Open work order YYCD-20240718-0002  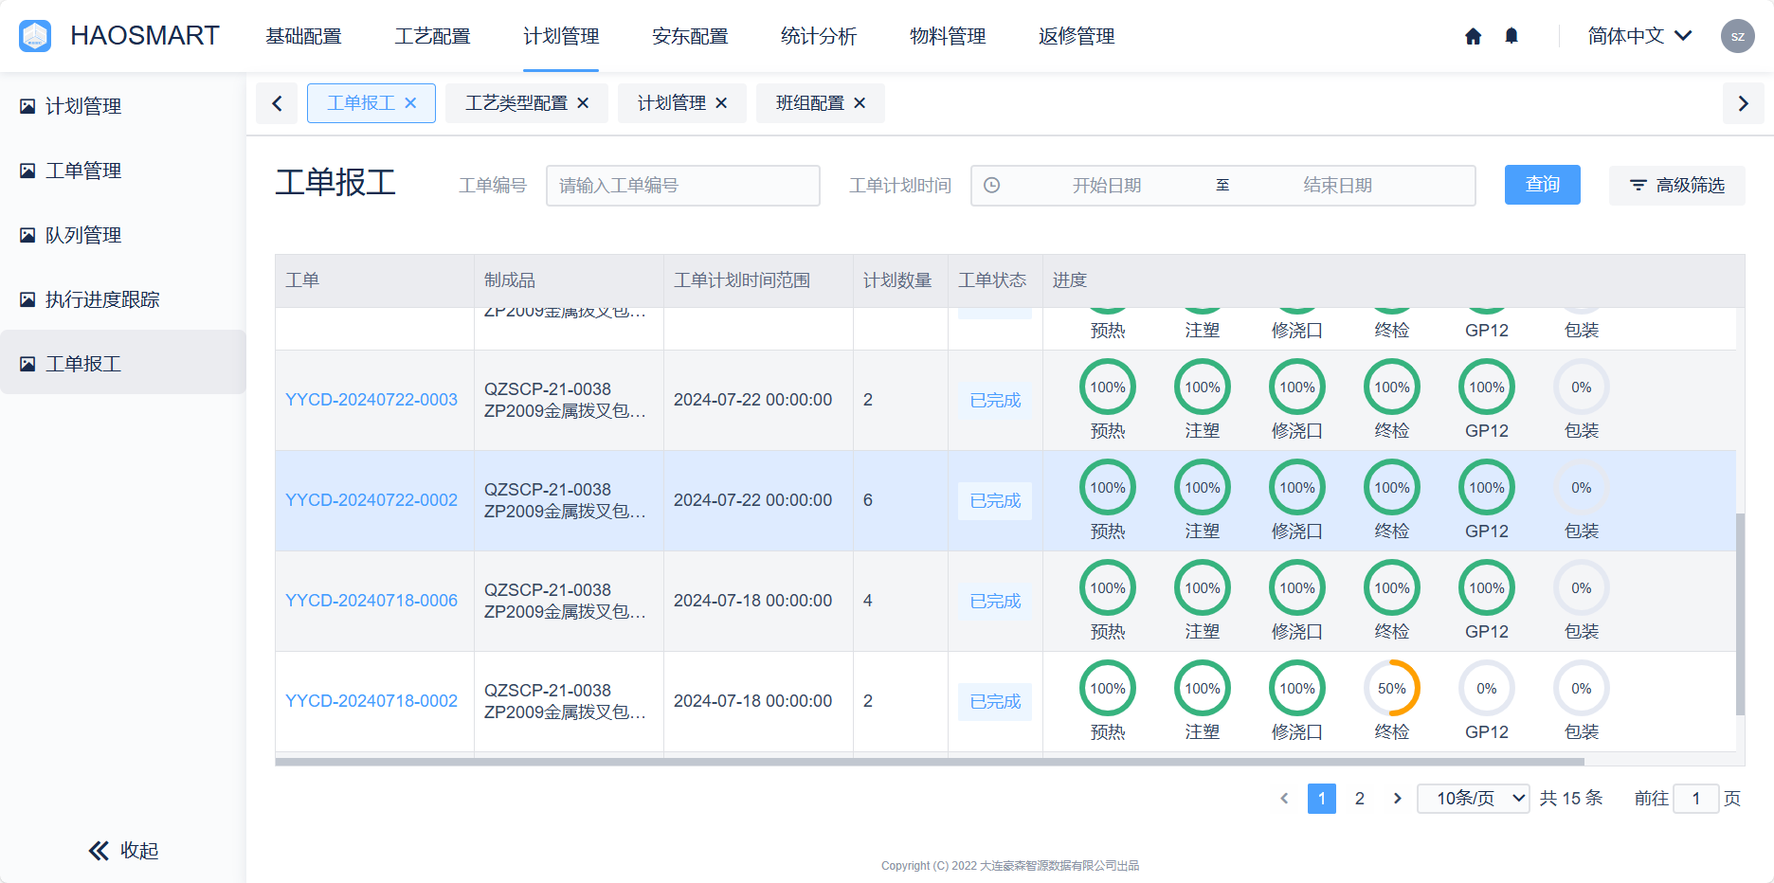tap(371, 701)
